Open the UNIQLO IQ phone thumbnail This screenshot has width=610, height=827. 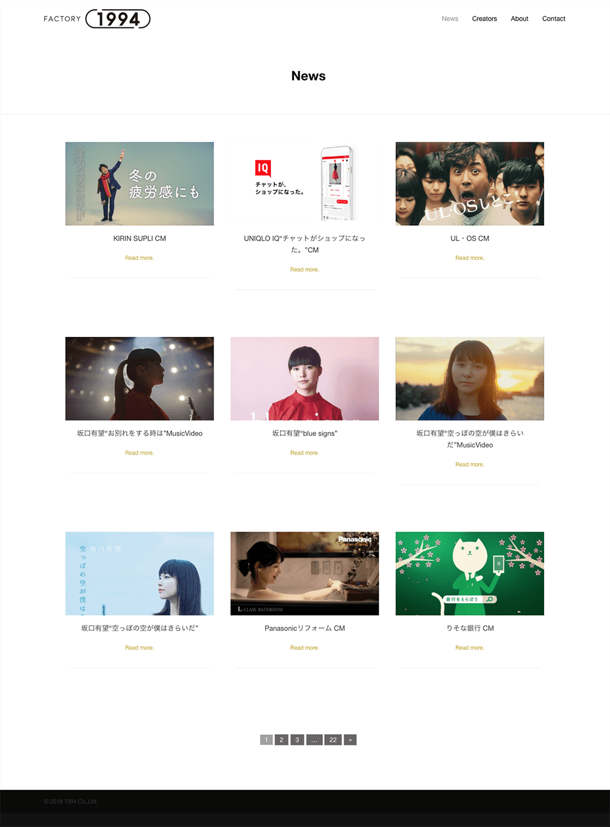coord(305,184)
